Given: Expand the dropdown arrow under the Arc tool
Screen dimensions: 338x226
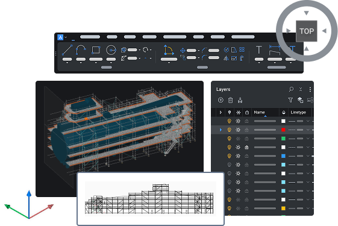Looking at the screenshot, I should 81,63.
